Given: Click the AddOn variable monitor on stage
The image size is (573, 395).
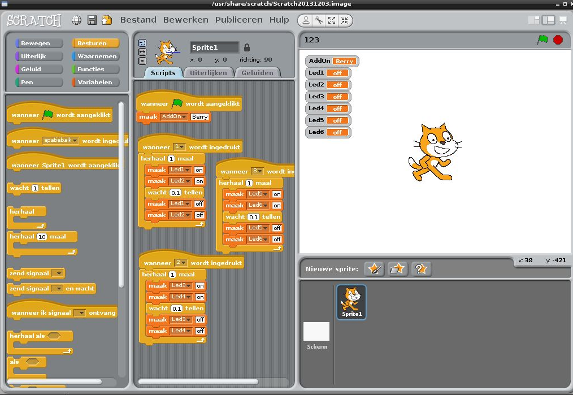Looking at the screenshot, I should (x=332, y=61).
